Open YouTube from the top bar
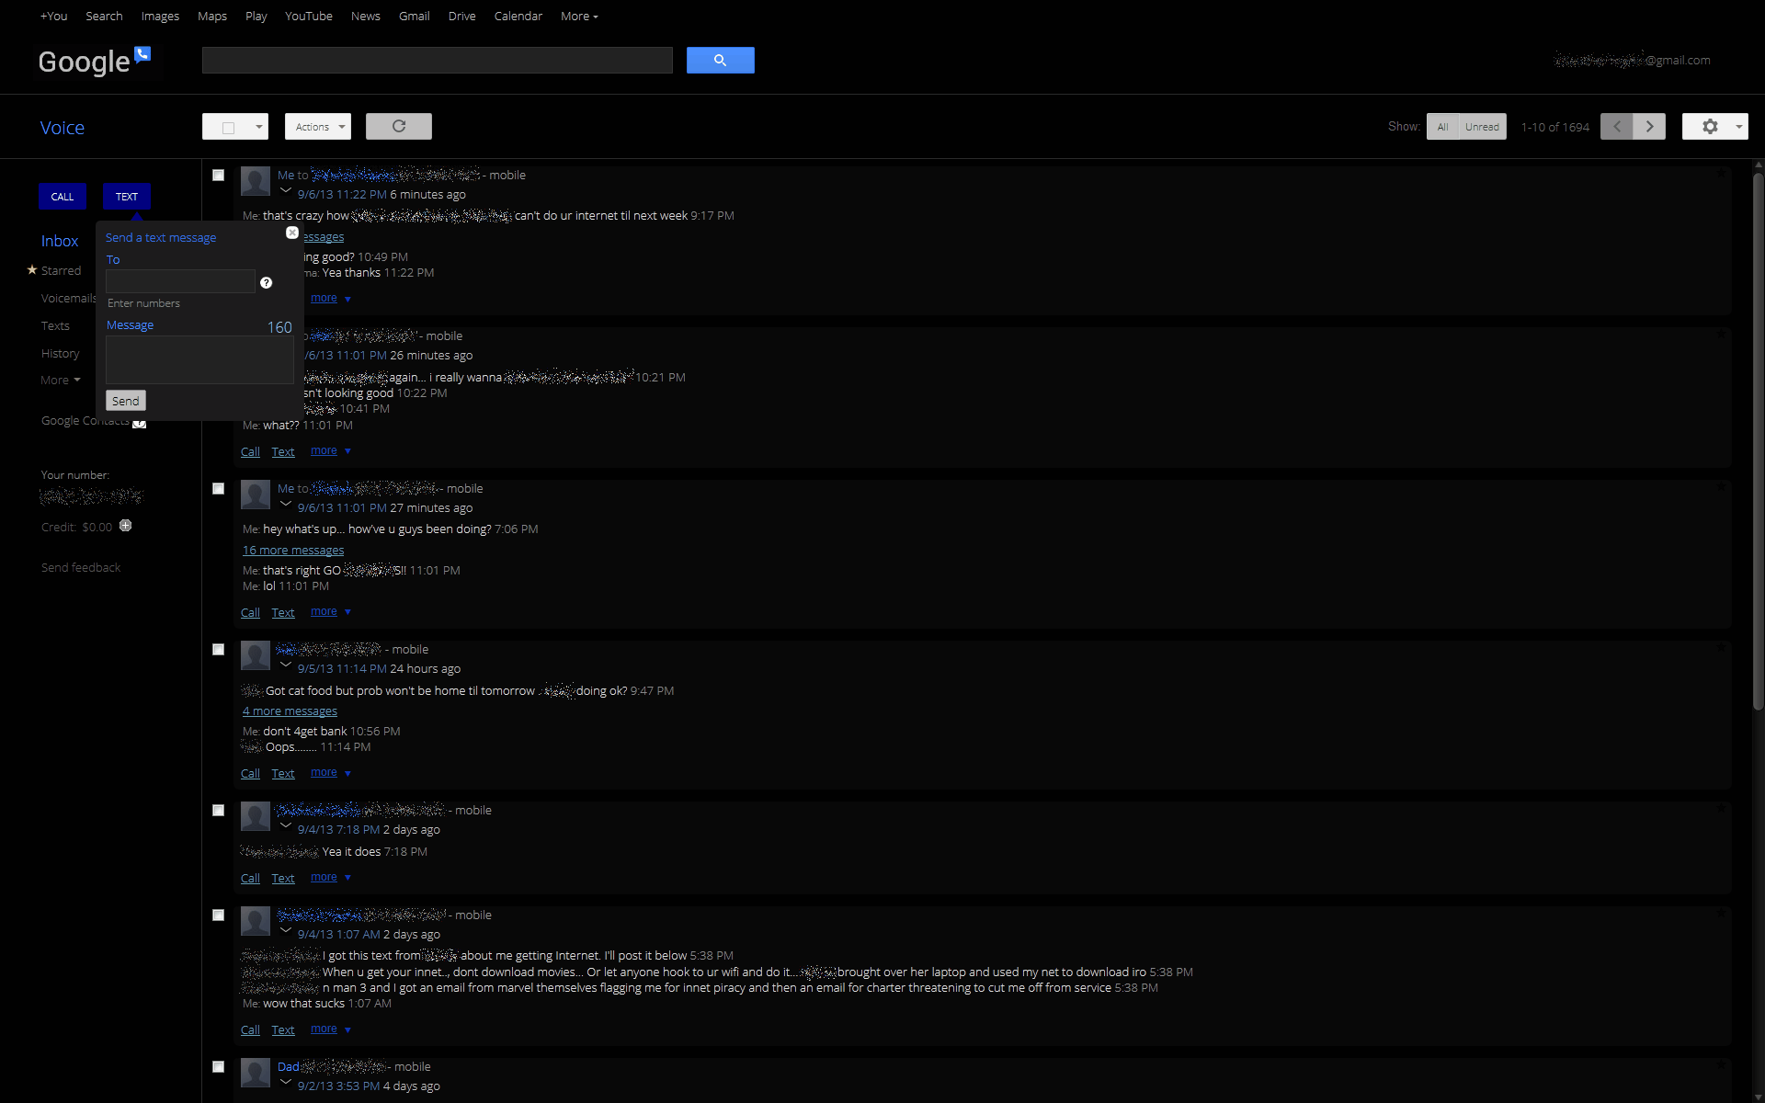This screenshot has width=1765, height=1103. [x=308, y=16]
